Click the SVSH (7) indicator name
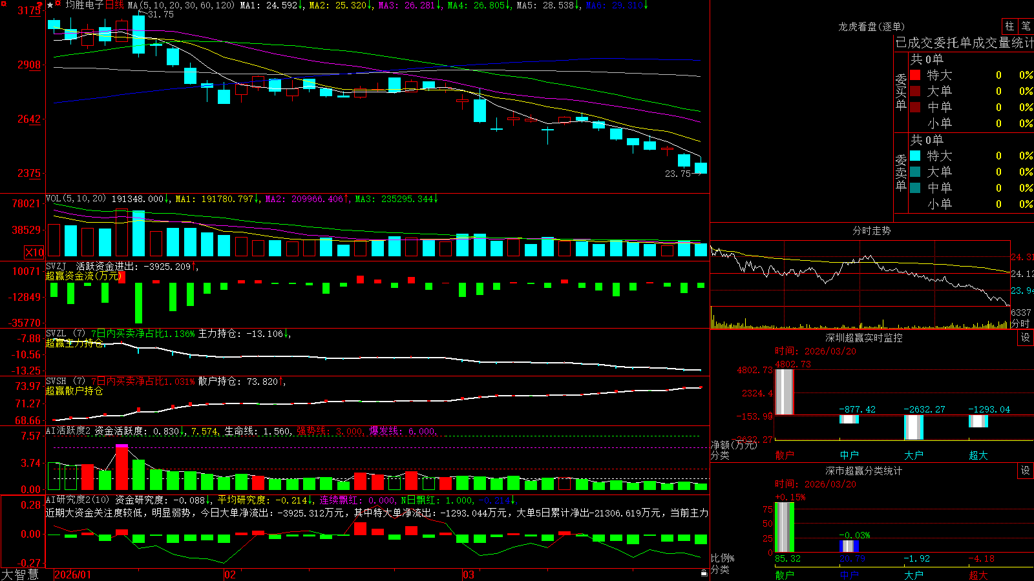This screenshot has width=1034, height=581. pyautogui.click(x=65, y=382)
